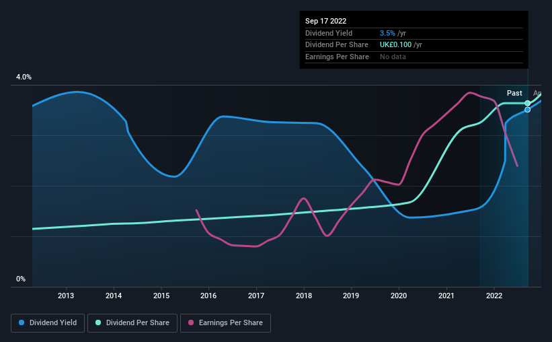Screen dimensions: 552x342
Task: Click the 2017 x-axis label
Action: 256,296
